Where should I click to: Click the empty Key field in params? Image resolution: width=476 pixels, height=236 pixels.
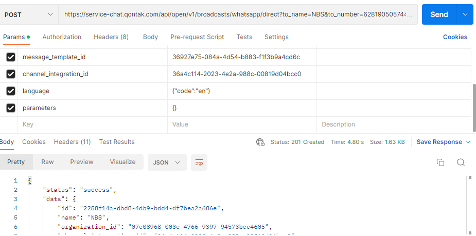click(x=93, y=124)
